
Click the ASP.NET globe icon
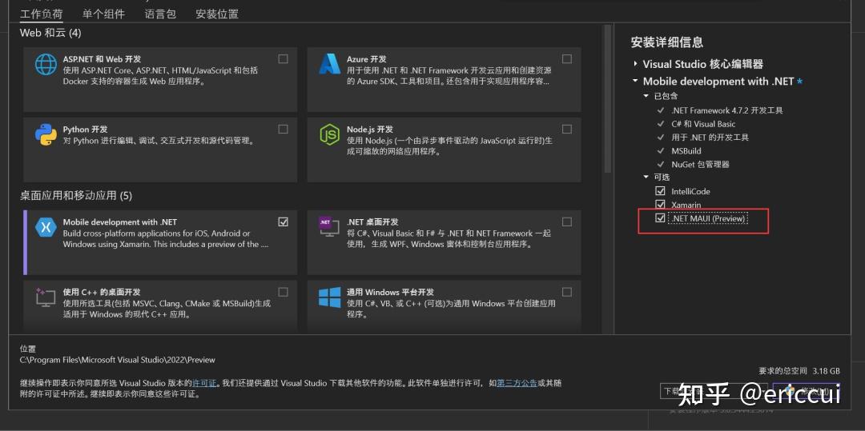(46, 65)
